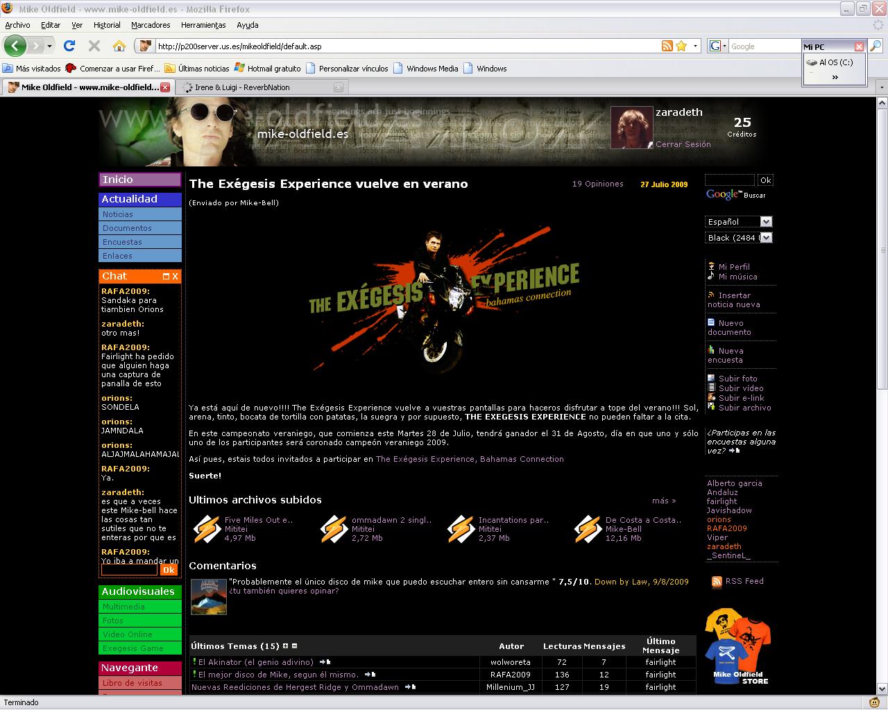Viewport: 888px width, 710px height.
Task: Click the Exégesis Experience banner image
Action: (444, 300)
